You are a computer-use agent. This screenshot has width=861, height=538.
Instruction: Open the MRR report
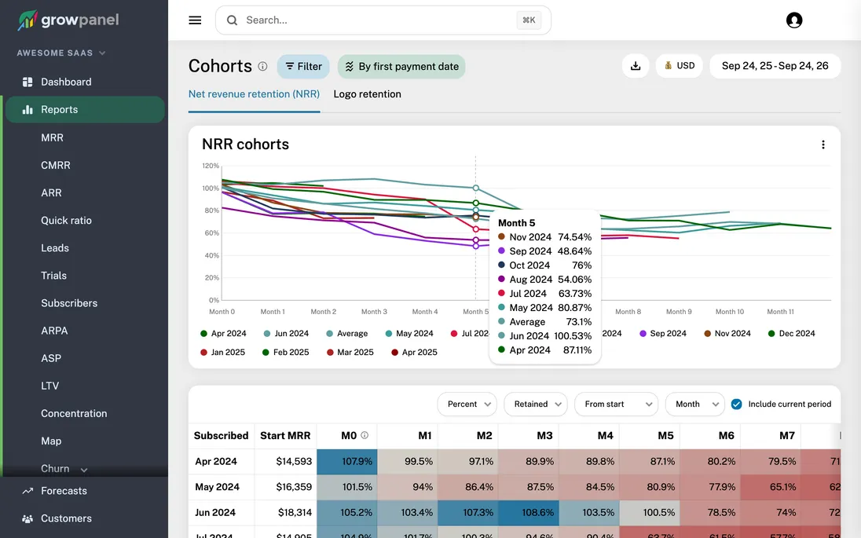point(52,137)
